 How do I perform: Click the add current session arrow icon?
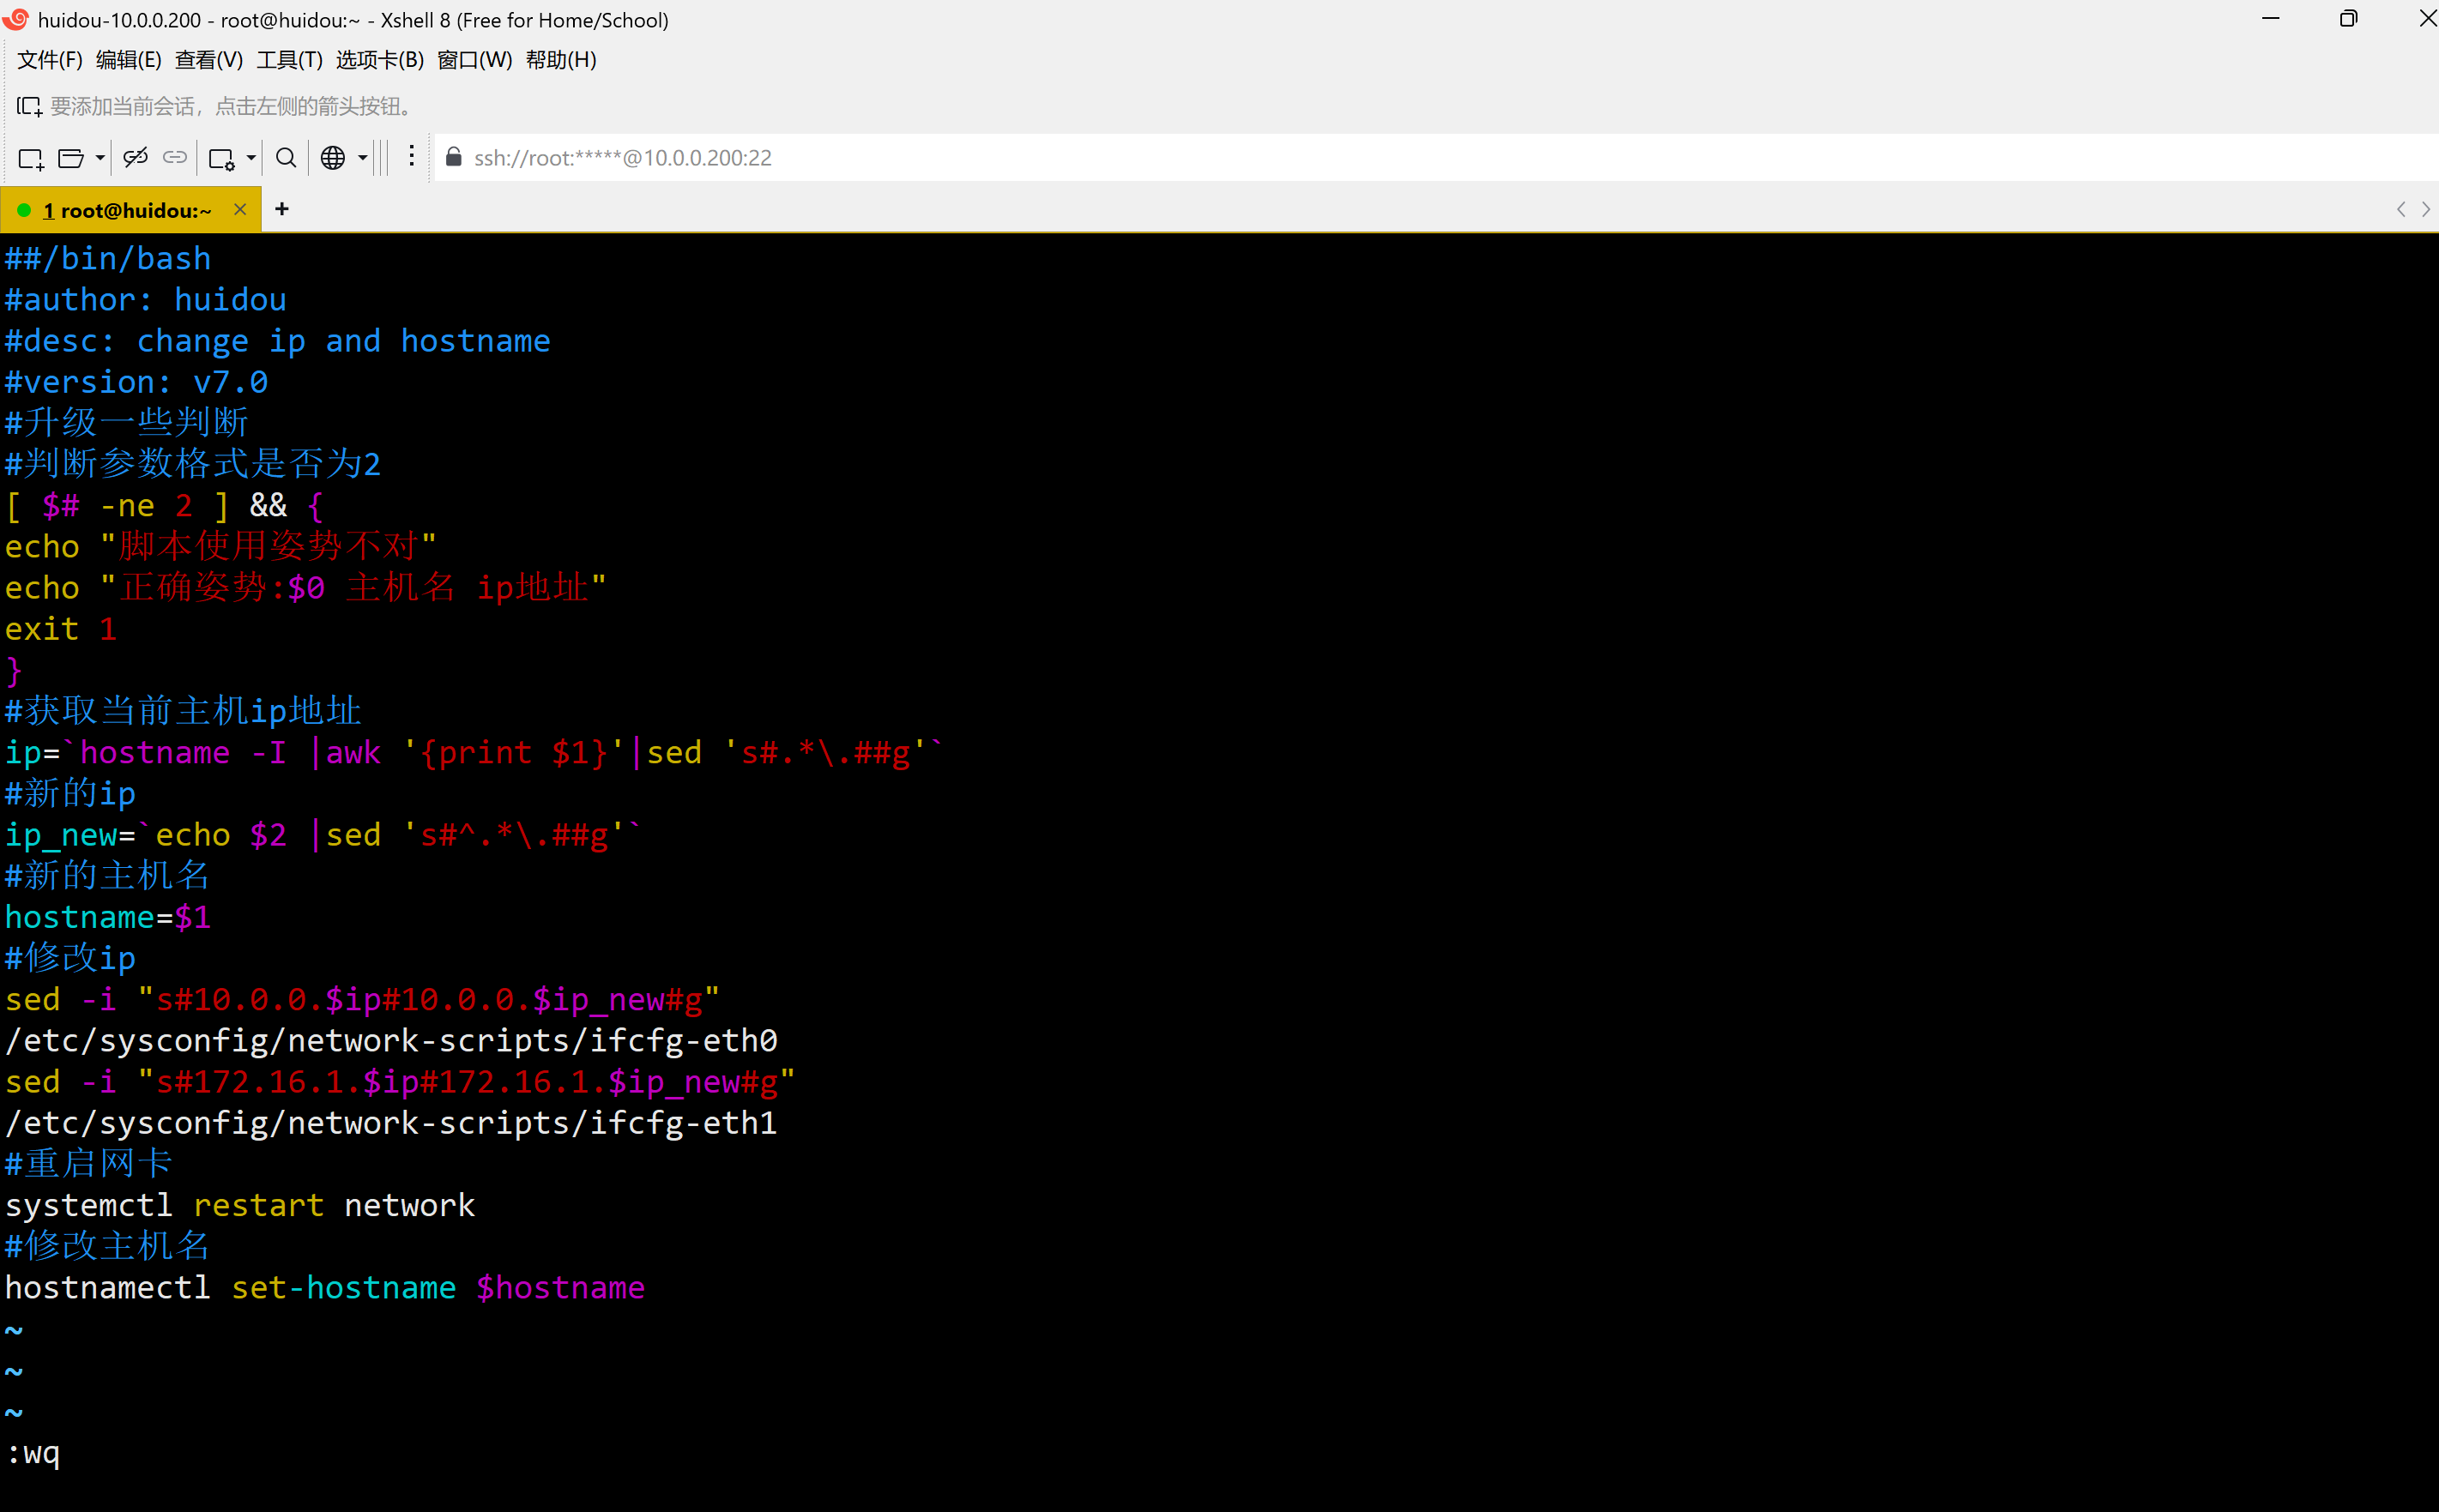point(29,106)
